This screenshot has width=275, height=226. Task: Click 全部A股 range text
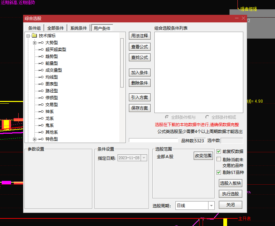click(x=165, y=156)
